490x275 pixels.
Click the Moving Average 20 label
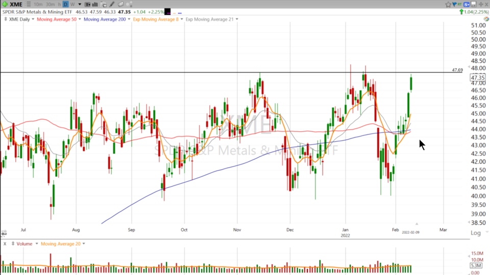click(x=61, y=244)
